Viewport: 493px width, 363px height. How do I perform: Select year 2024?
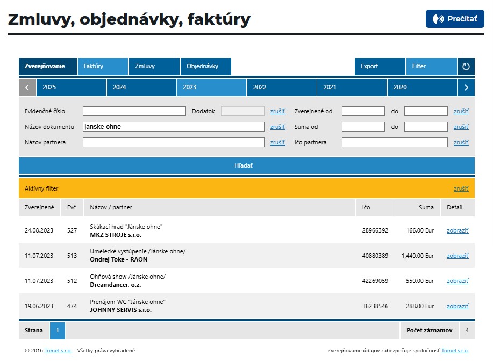[141, 88]
